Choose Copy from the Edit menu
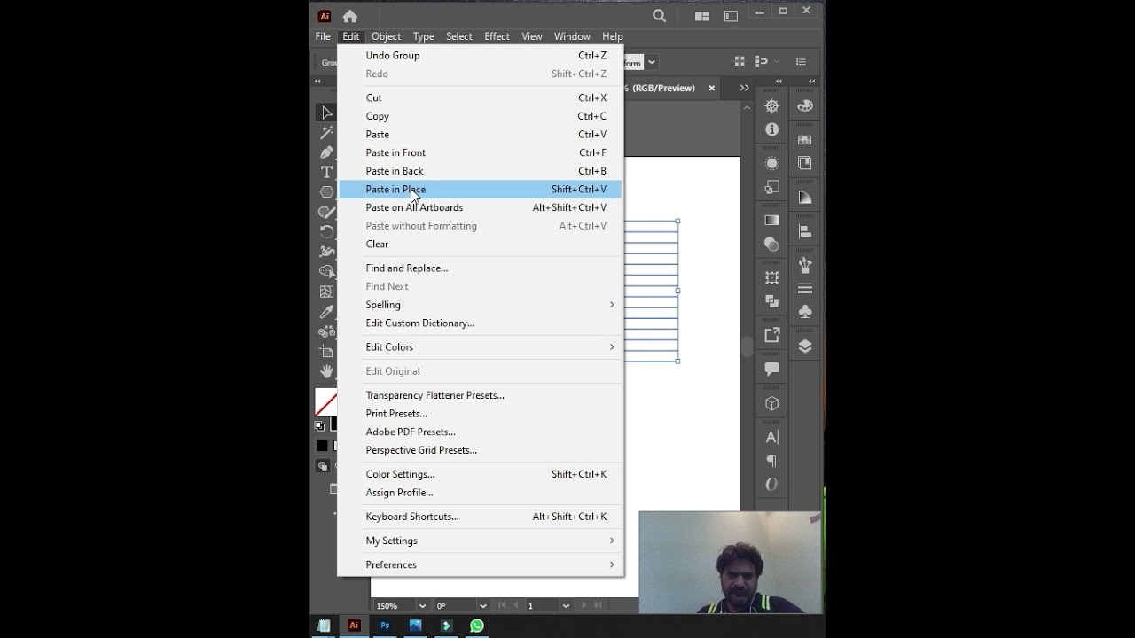This screenshot has width=1135, height=638. [x=481, y=116]
